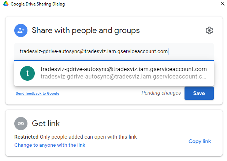Click the blue add-people icon

[21, 30]
